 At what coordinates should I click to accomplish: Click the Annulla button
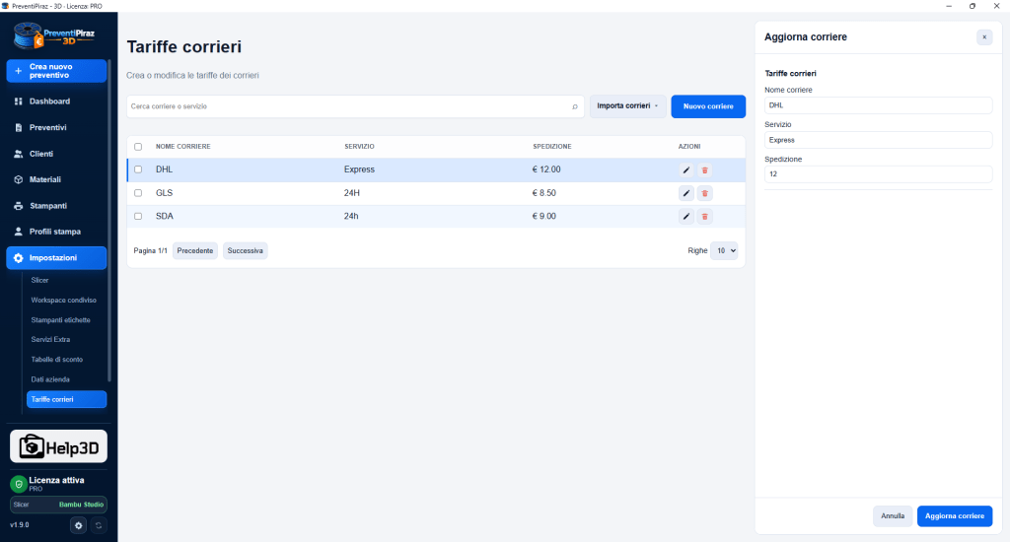[893, 516]
